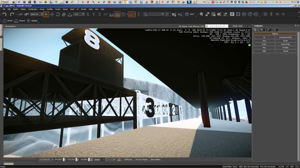
Task: Click the lifebuoy-style icon before the character icon
Action: tap(265, 14)
